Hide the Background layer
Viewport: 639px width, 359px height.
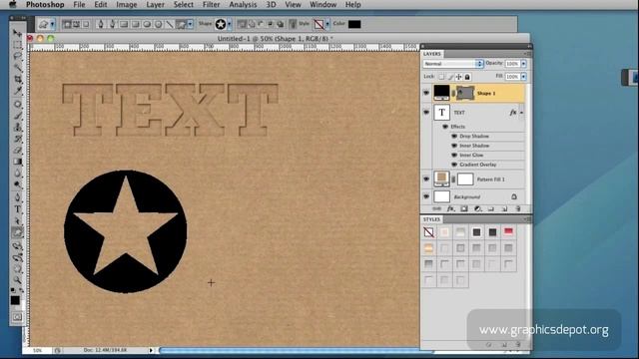pos(426,196)
